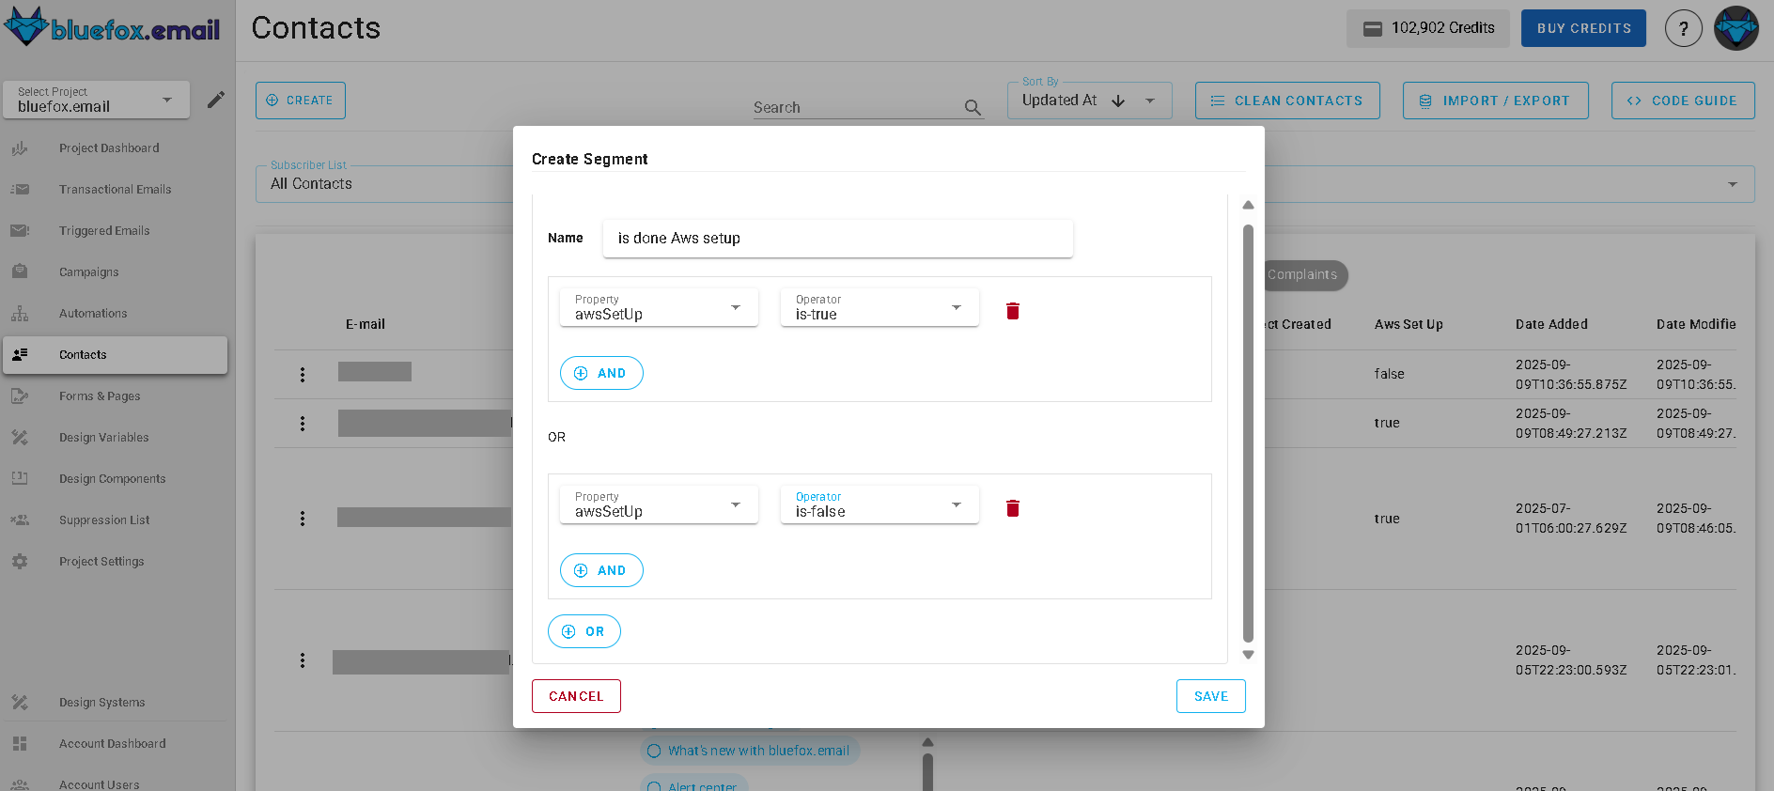Open the user avatar menu
1774x791 pixels.
point(1736,28)
